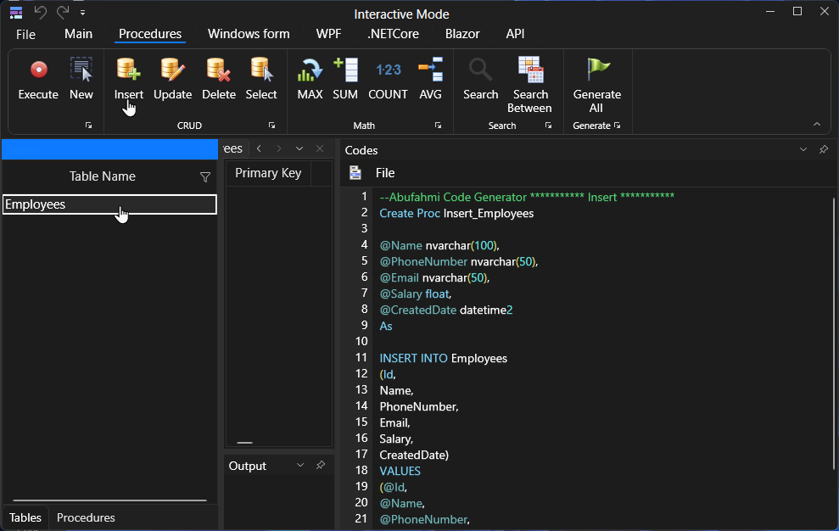Open the document tabs list dropdown
Image resolution: width=839 pixels, height=531 pixels.
pyautogui.click(x=299, y=148)
